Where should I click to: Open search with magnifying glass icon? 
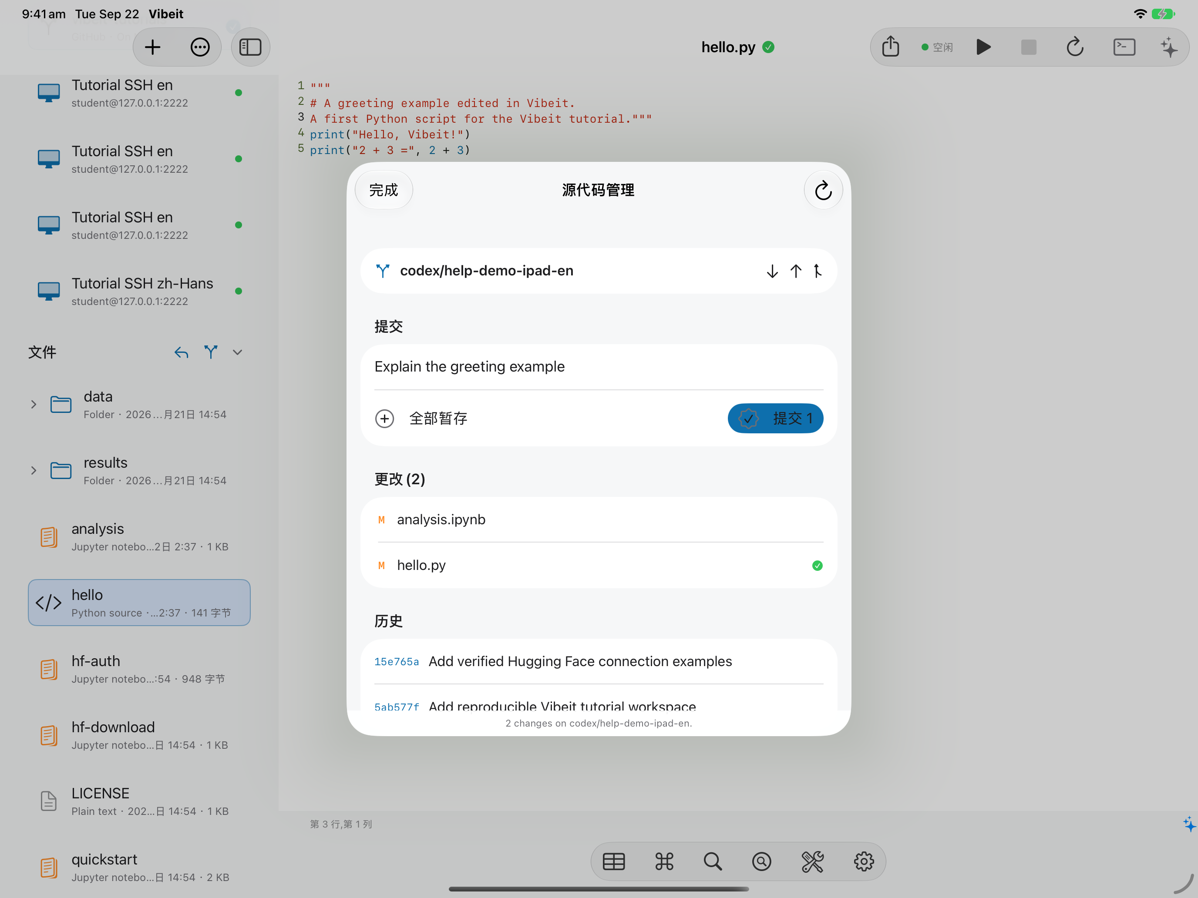click(713, 861)
